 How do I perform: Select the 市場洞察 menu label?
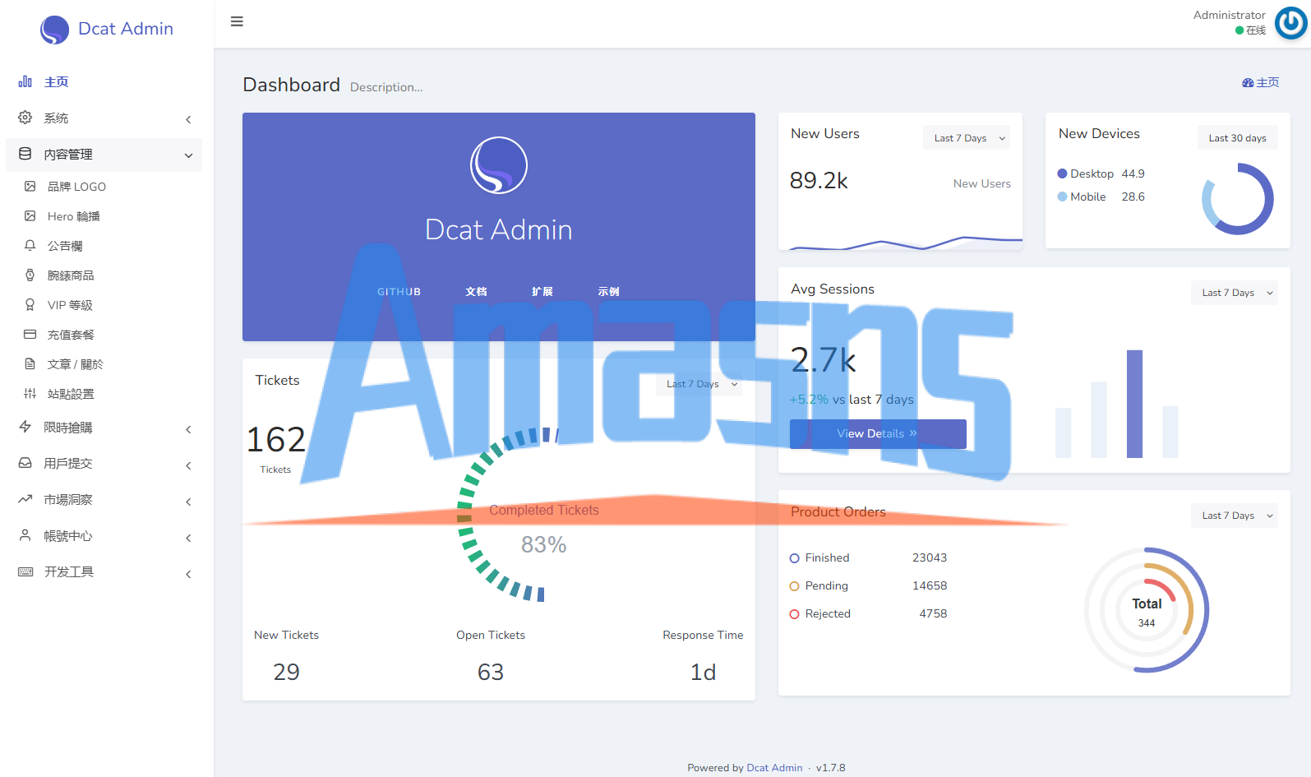pyautogui.click(x=68, y=500)
